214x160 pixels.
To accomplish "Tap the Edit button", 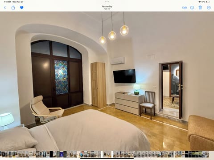I will (x=185, y=8).
